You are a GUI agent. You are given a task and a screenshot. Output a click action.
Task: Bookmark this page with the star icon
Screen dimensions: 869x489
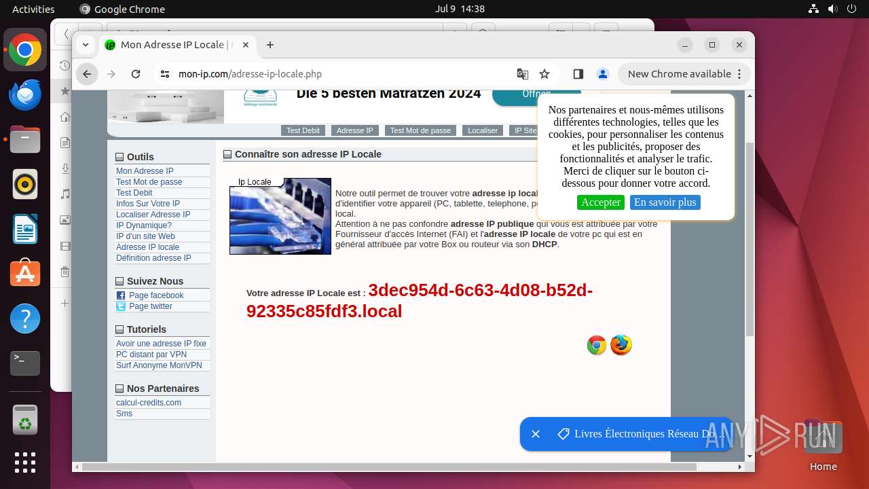(x=544, y=74)
